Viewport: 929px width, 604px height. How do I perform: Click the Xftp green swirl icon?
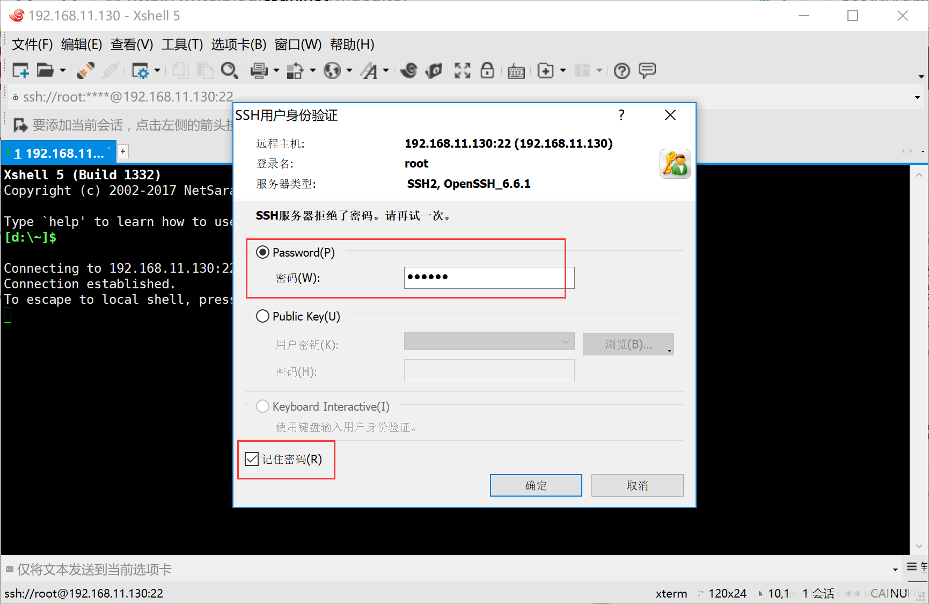coord(434,70)
